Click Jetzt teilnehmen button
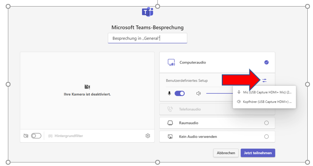The width and height of the screenshot is (313, 166). tap(258, 153)
